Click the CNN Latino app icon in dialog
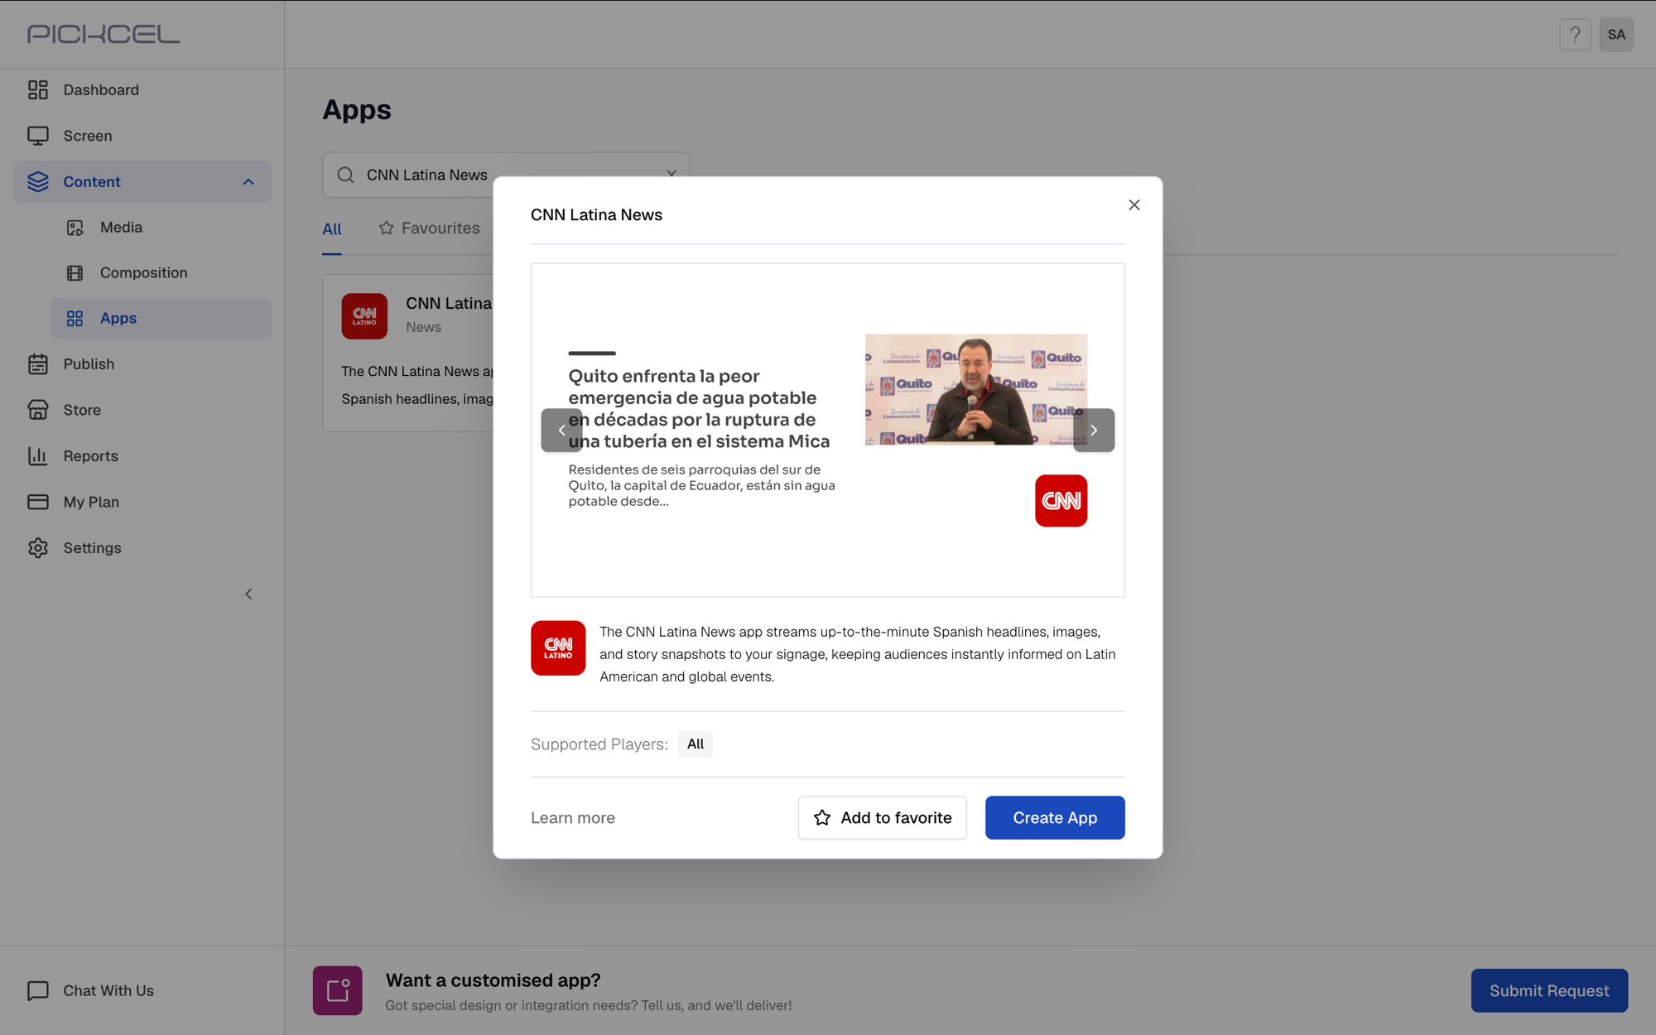1656x1035 pixels. 558,647
